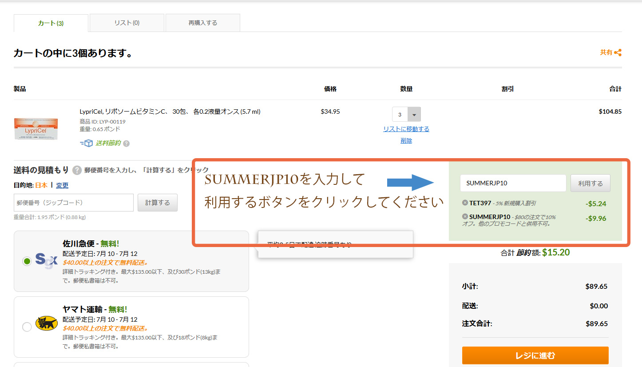The height and width of the screenshot is (367, 642).
Task: Click the 変更 destination link
Action: pos(62,185)
